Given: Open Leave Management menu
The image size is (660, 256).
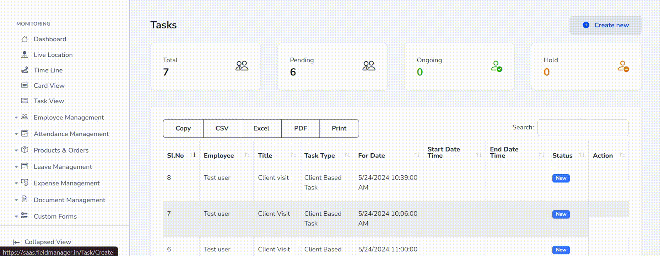Looking at the screenshot, I should click(63, 167).
